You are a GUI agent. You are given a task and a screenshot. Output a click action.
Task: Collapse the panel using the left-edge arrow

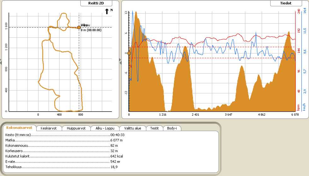1,61
